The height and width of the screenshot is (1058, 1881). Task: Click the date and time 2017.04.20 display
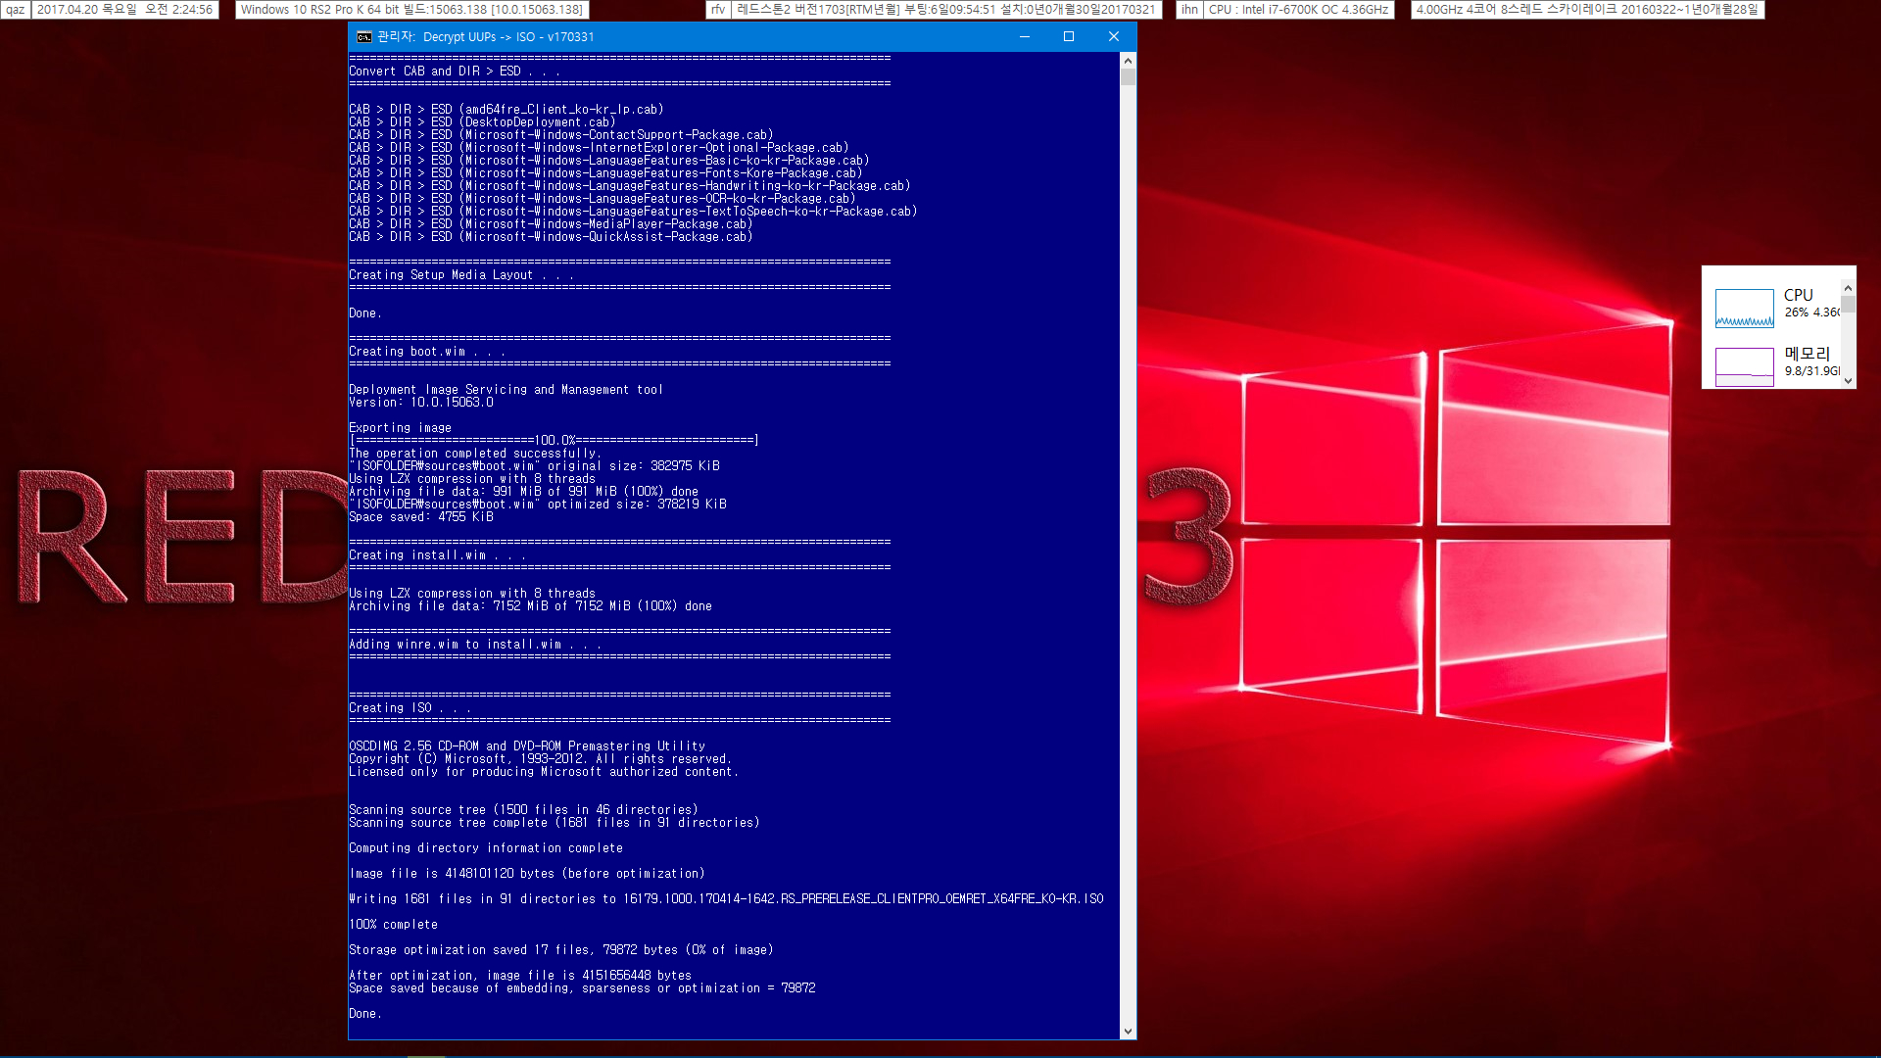coord(124,10)
